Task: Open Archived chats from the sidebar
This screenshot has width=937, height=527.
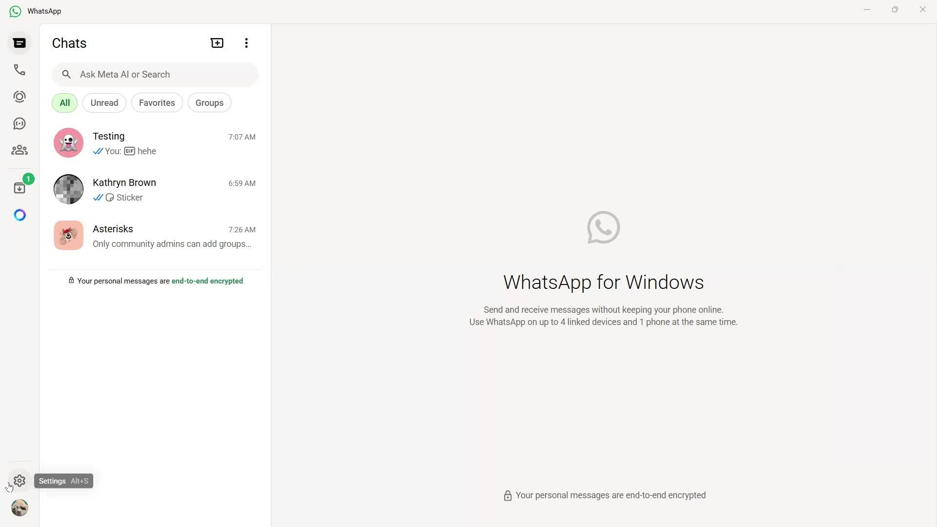Action: (x=19, y=187)
